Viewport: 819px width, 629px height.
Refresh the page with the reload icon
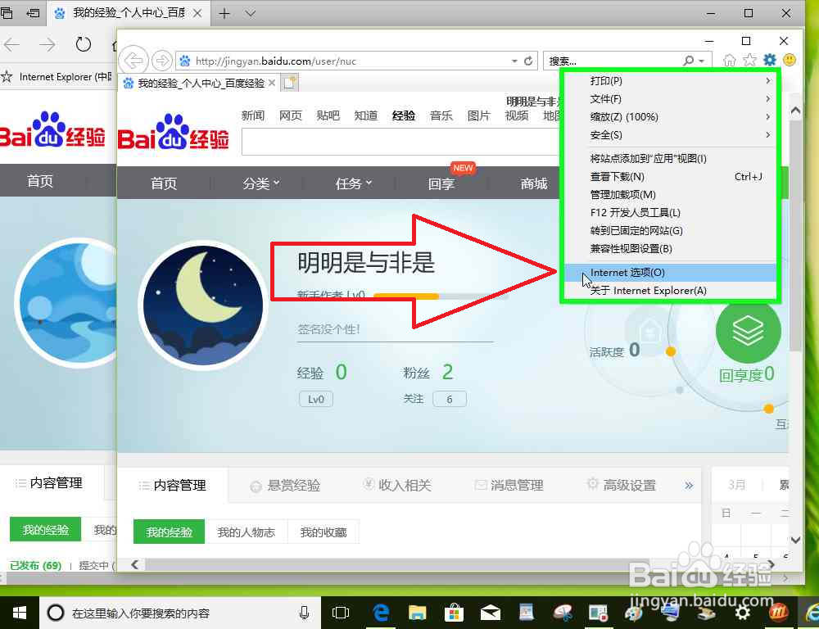click(x=527, y=60)
